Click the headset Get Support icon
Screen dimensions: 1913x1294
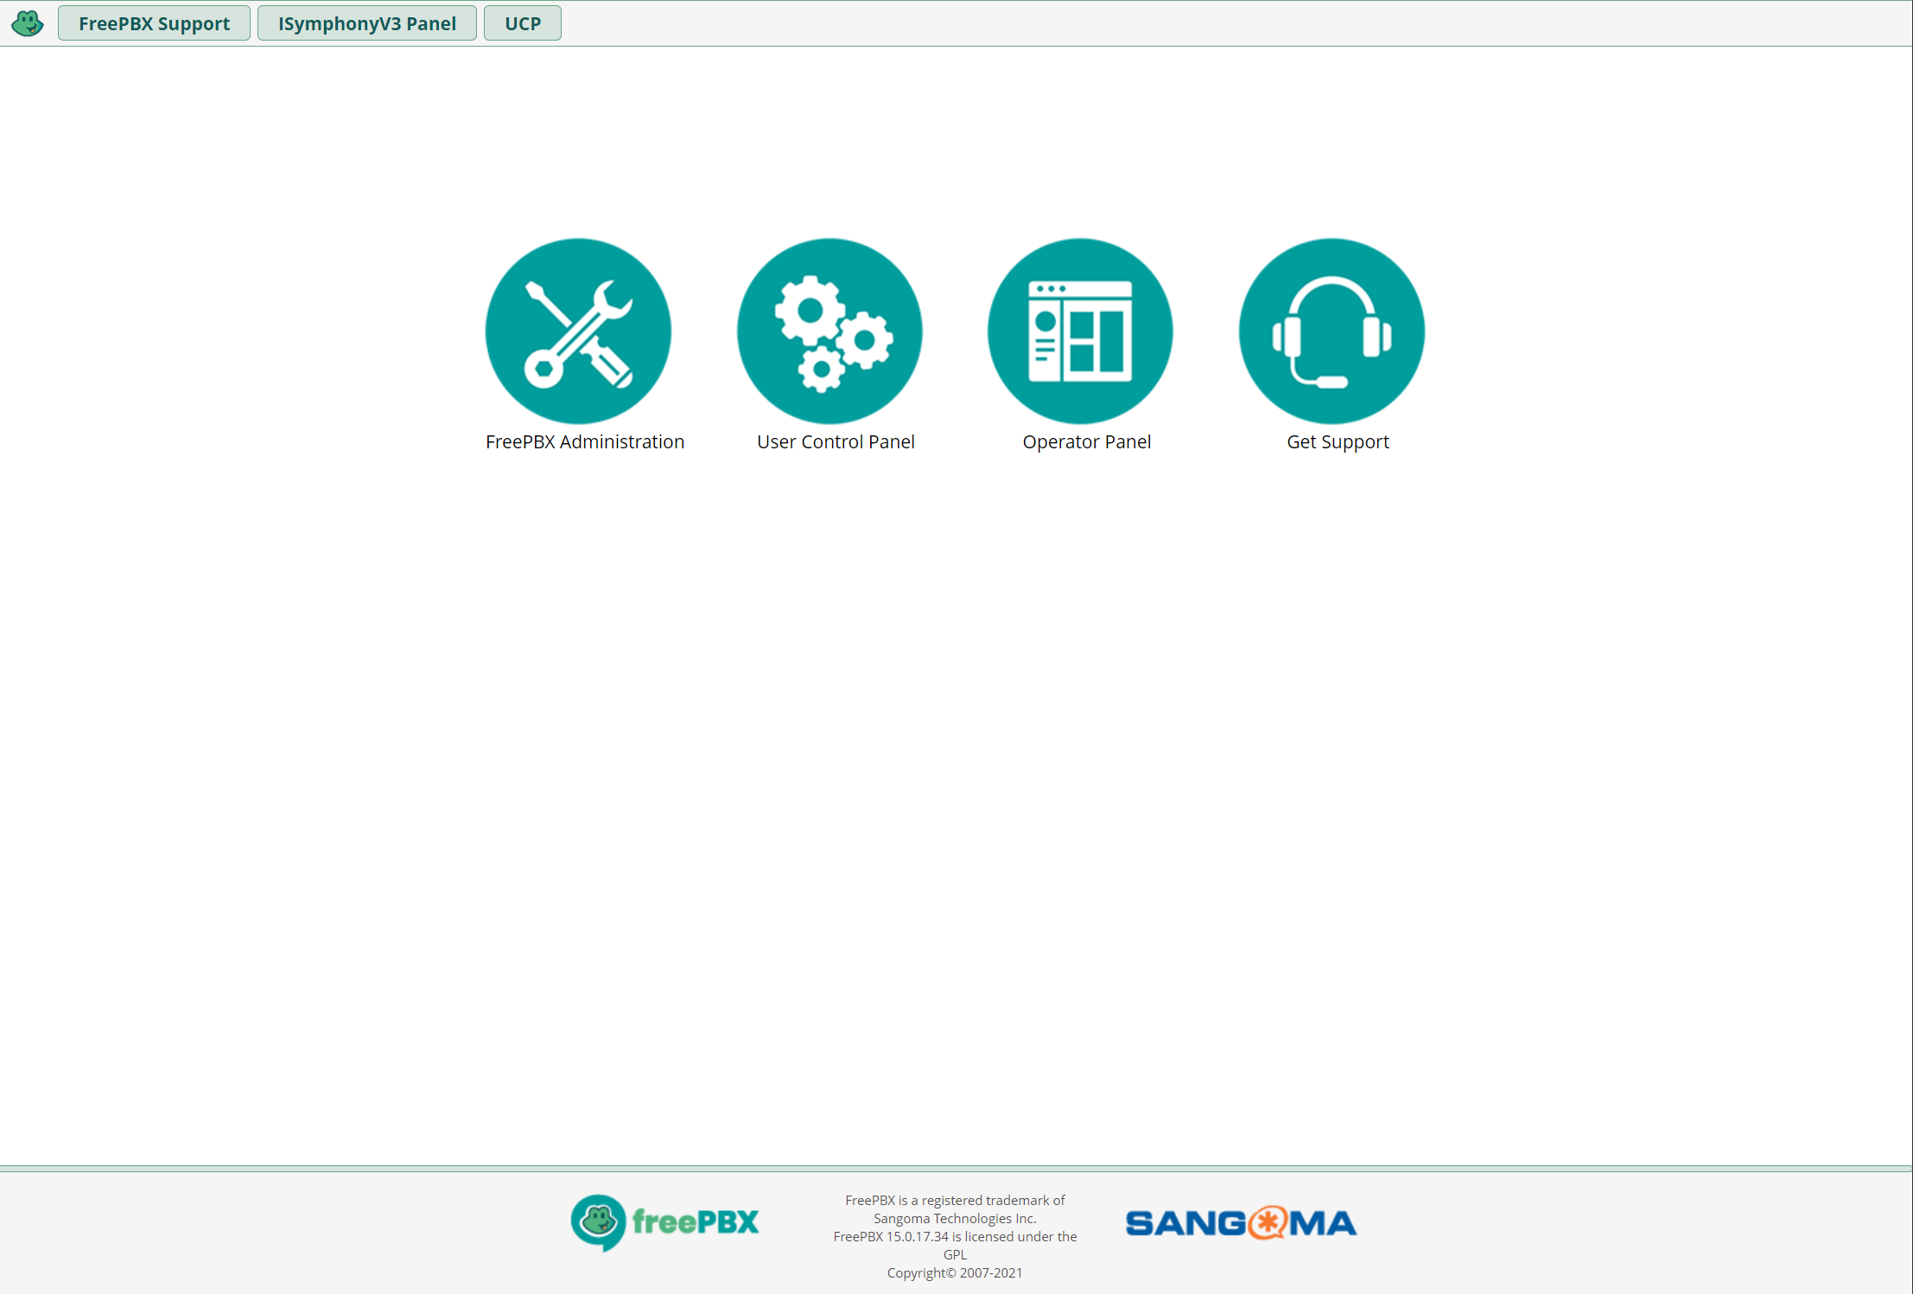1331,331
